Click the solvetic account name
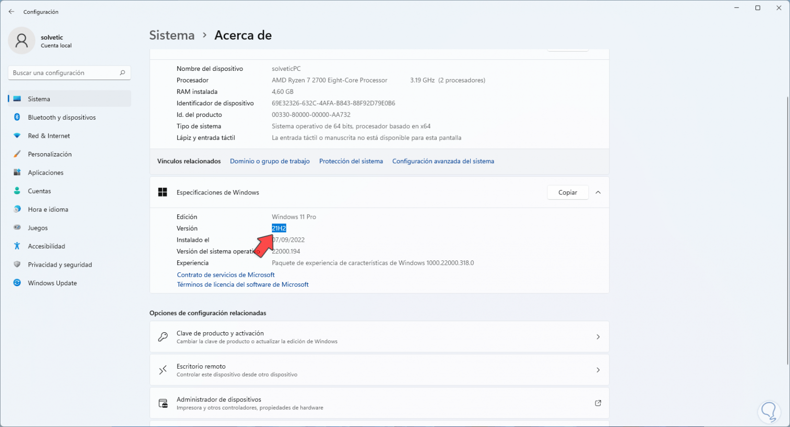This screenshot has width=790, height=427. tap(52, 37)
